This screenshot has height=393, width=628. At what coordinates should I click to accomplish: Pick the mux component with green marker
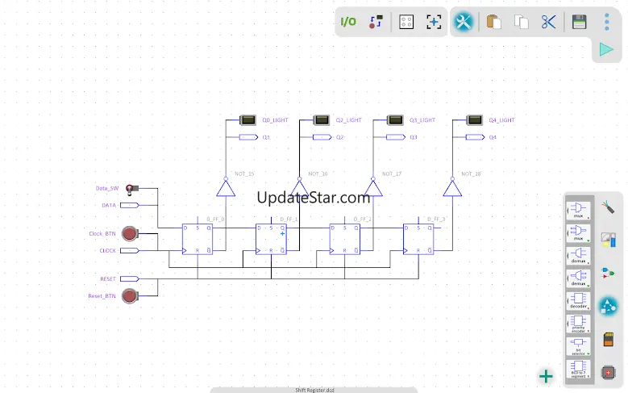click(x=578, y=233)
